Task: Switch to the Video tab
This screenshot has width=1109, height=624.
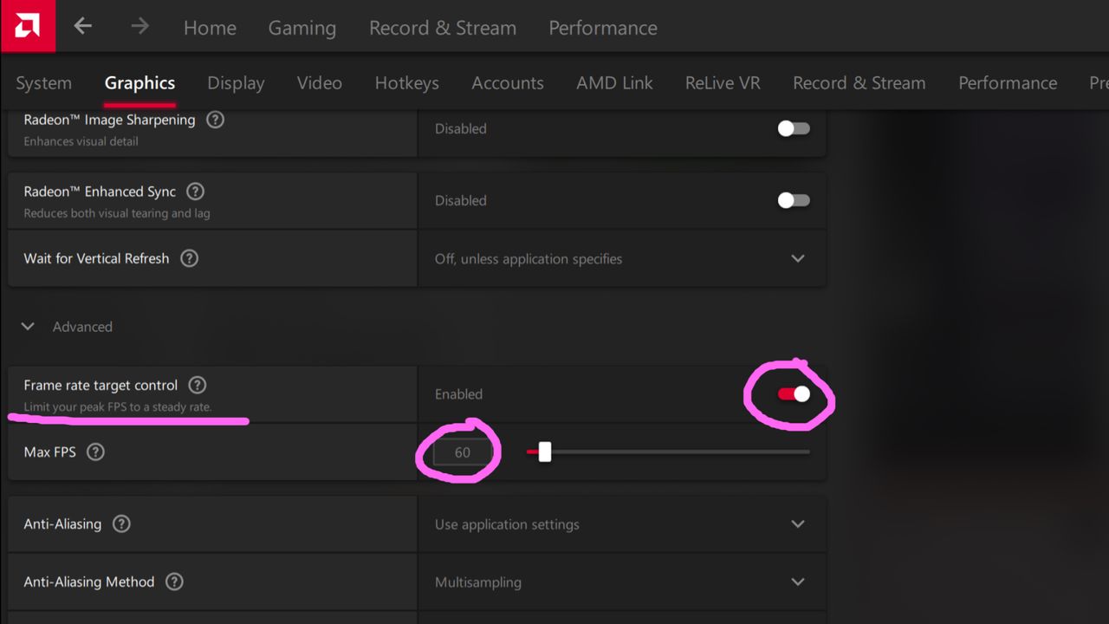Action: (320, 83)
